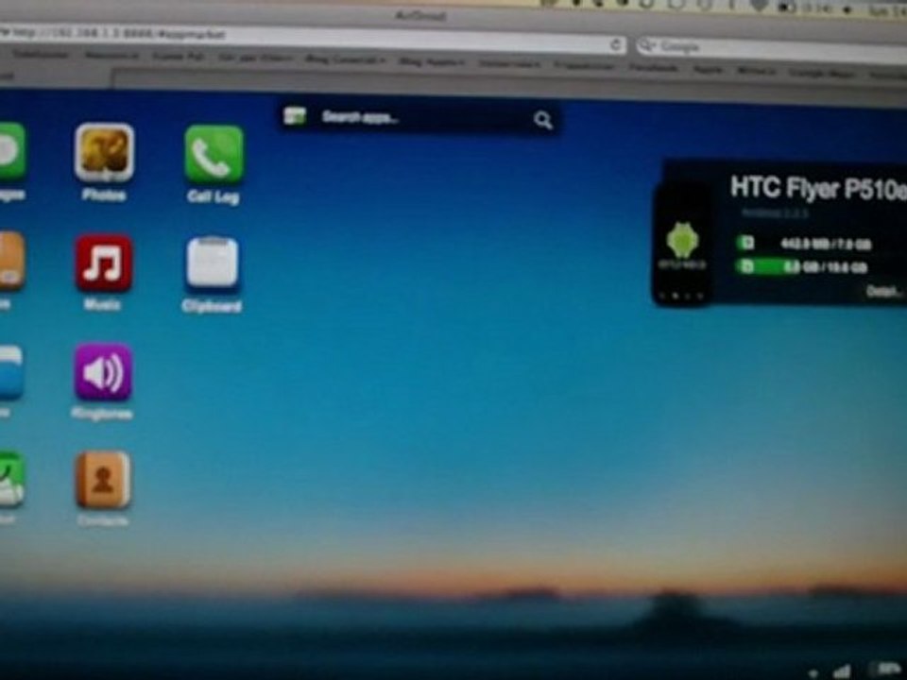Screen dimensions: 907x680
Task: Reload the page with the refresh button
Action: click(616, 44)
